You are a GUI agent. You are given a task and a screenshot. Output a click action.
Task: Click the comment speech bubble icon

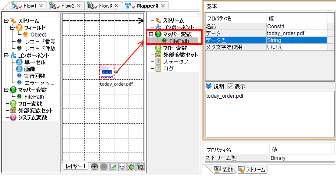[122, 167]
